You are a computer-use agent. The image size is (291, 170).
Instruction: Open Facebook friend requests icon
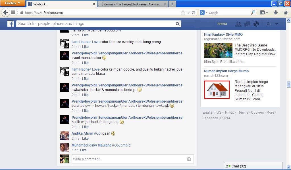point(238,24)
